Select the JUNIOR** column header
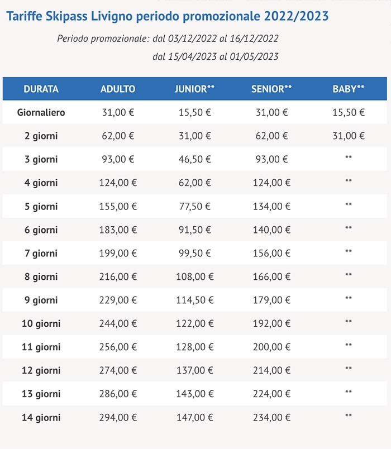Screen dimensions: 391x449 194,89
